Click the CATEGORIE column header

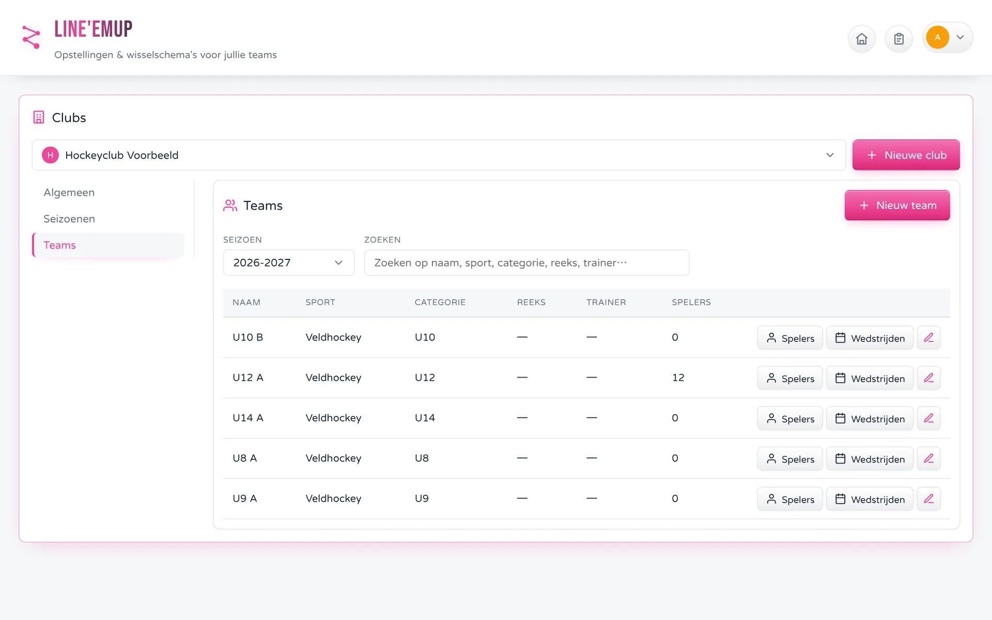(x=440, y=302)
